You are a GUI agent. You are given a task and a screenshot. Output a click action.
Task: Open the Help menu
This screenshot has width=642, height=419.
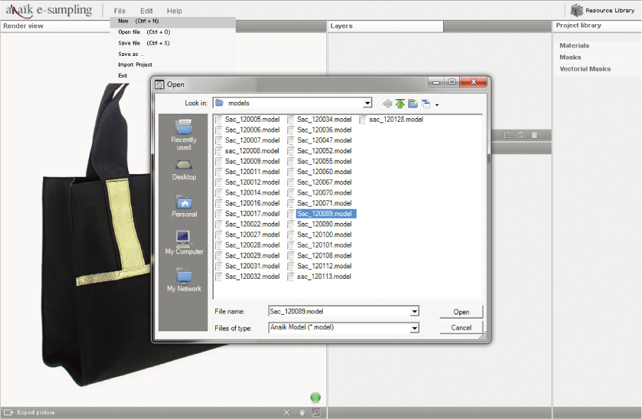[x=174, y=11]
